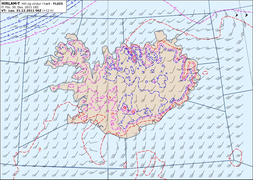This screenshot has height=180, width=253.
Task: Click the '(+12 h)' forecast offset text
Action: pyautogui.click(x=48, y=11)
